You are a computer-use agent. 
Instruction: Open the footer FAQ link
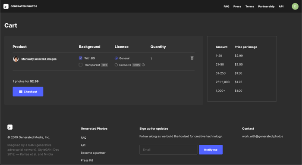click(84, 138)
